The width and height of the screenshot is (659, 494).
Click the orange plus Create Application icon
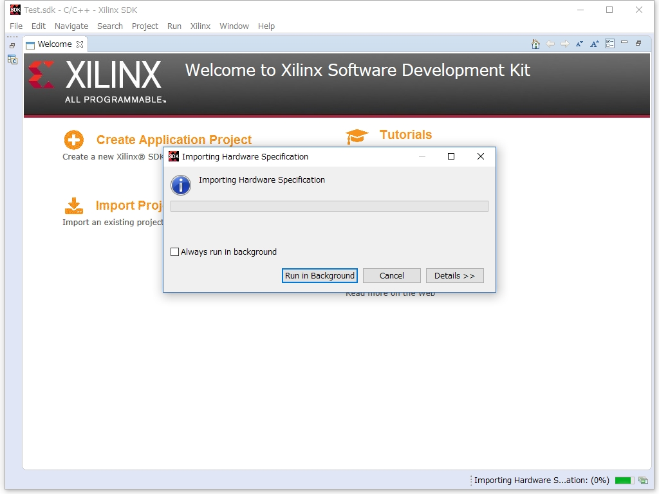click(74, 140)
